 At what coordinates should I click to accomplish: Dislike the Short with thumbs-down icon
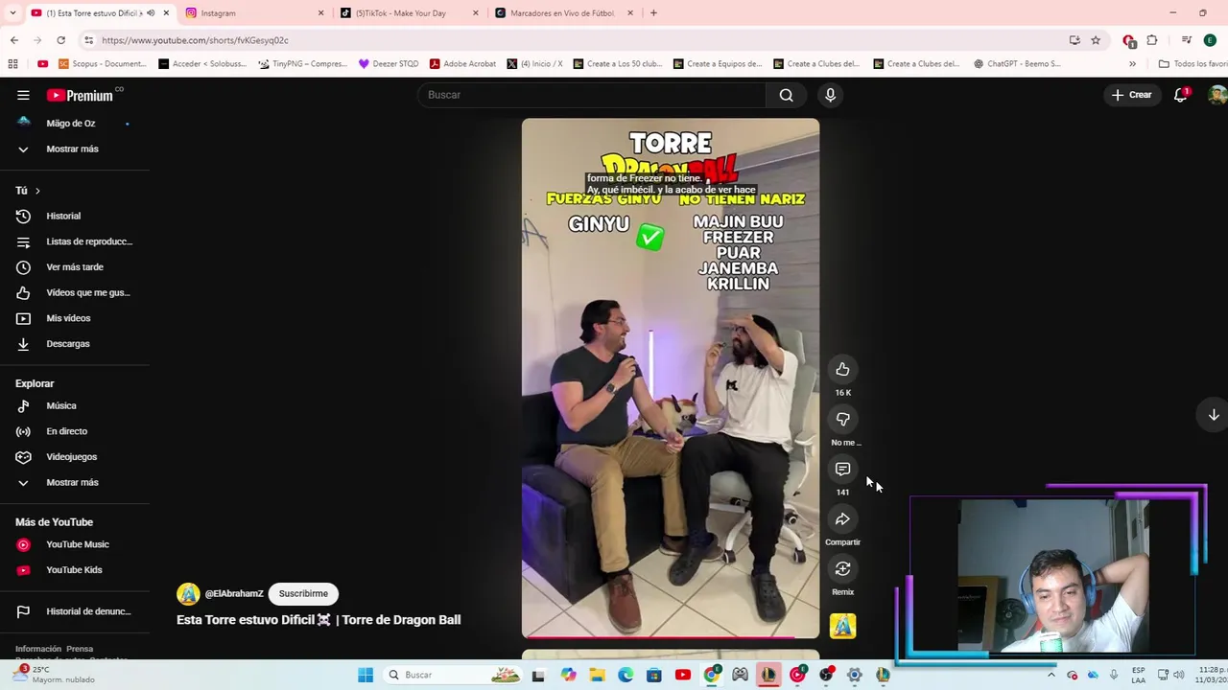tap(842, 420)
